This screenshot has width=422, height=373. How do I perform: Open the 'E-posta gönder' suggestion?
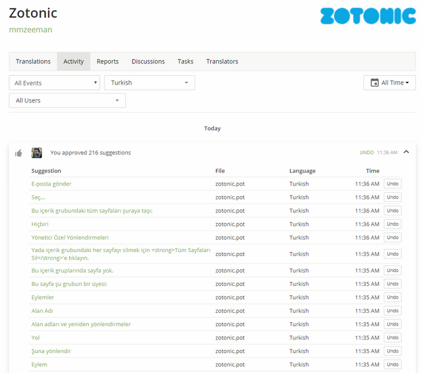point(51,184)
